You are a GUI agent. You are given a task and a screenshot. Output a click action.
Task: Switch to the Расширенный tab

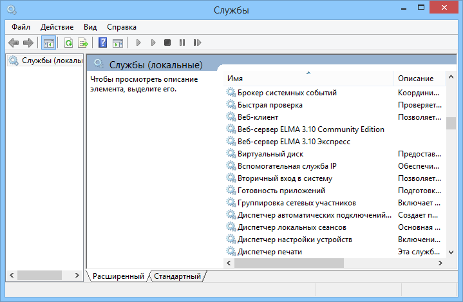[118, 276]
